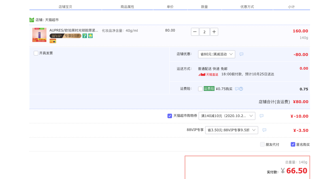This screenshot has width=312, height=179.
Task: Click the 单价 column header
Action: pos(170,7)
